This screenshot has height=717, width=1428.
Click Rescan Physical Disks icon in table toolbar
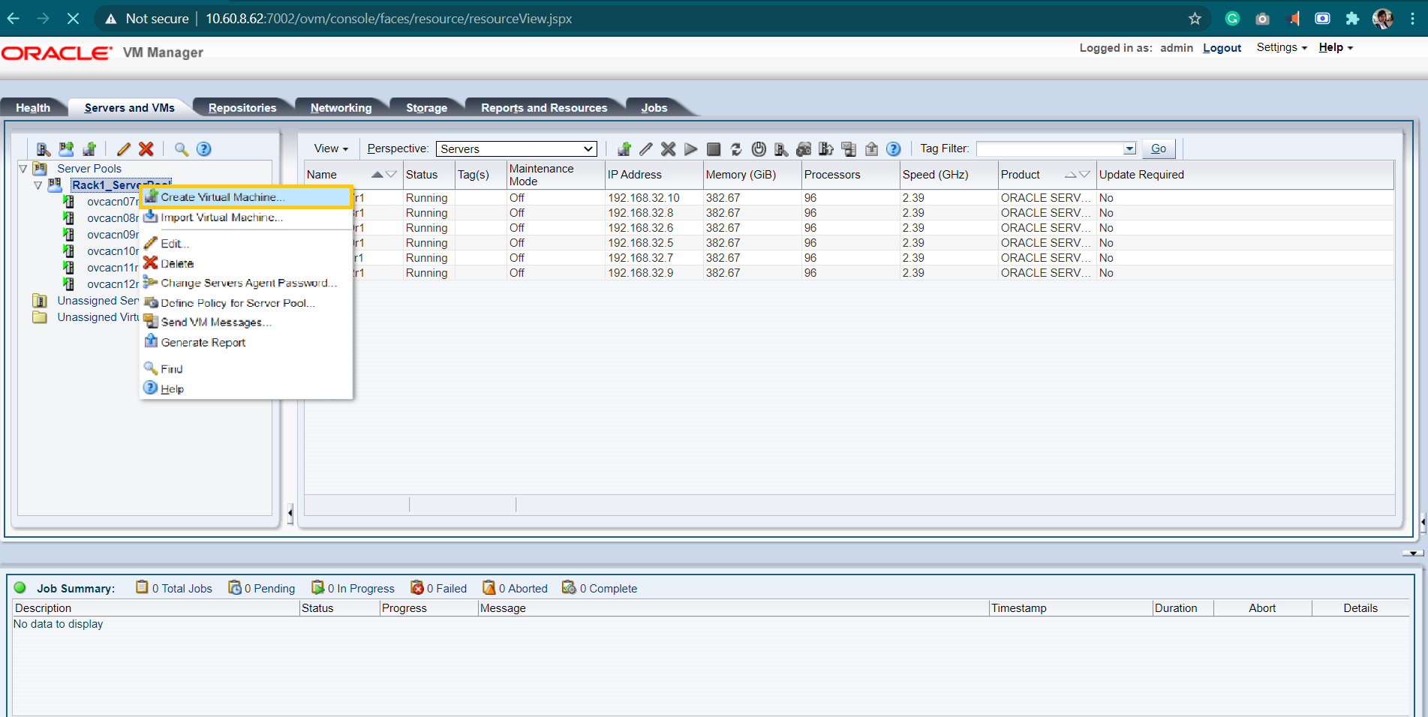[804, 148]
